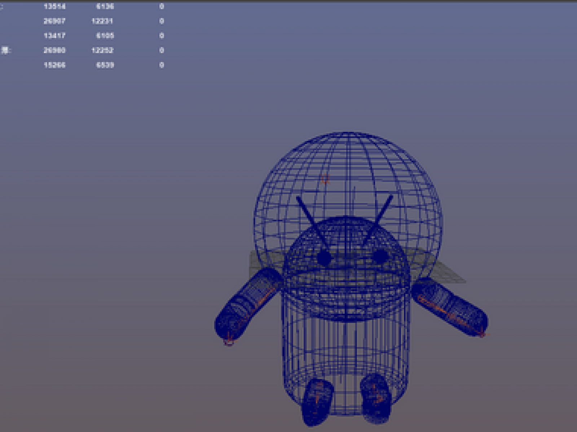Click the red joint marker at left arm tip
Screen dimensions: 577x432
[x=229, y=341]
